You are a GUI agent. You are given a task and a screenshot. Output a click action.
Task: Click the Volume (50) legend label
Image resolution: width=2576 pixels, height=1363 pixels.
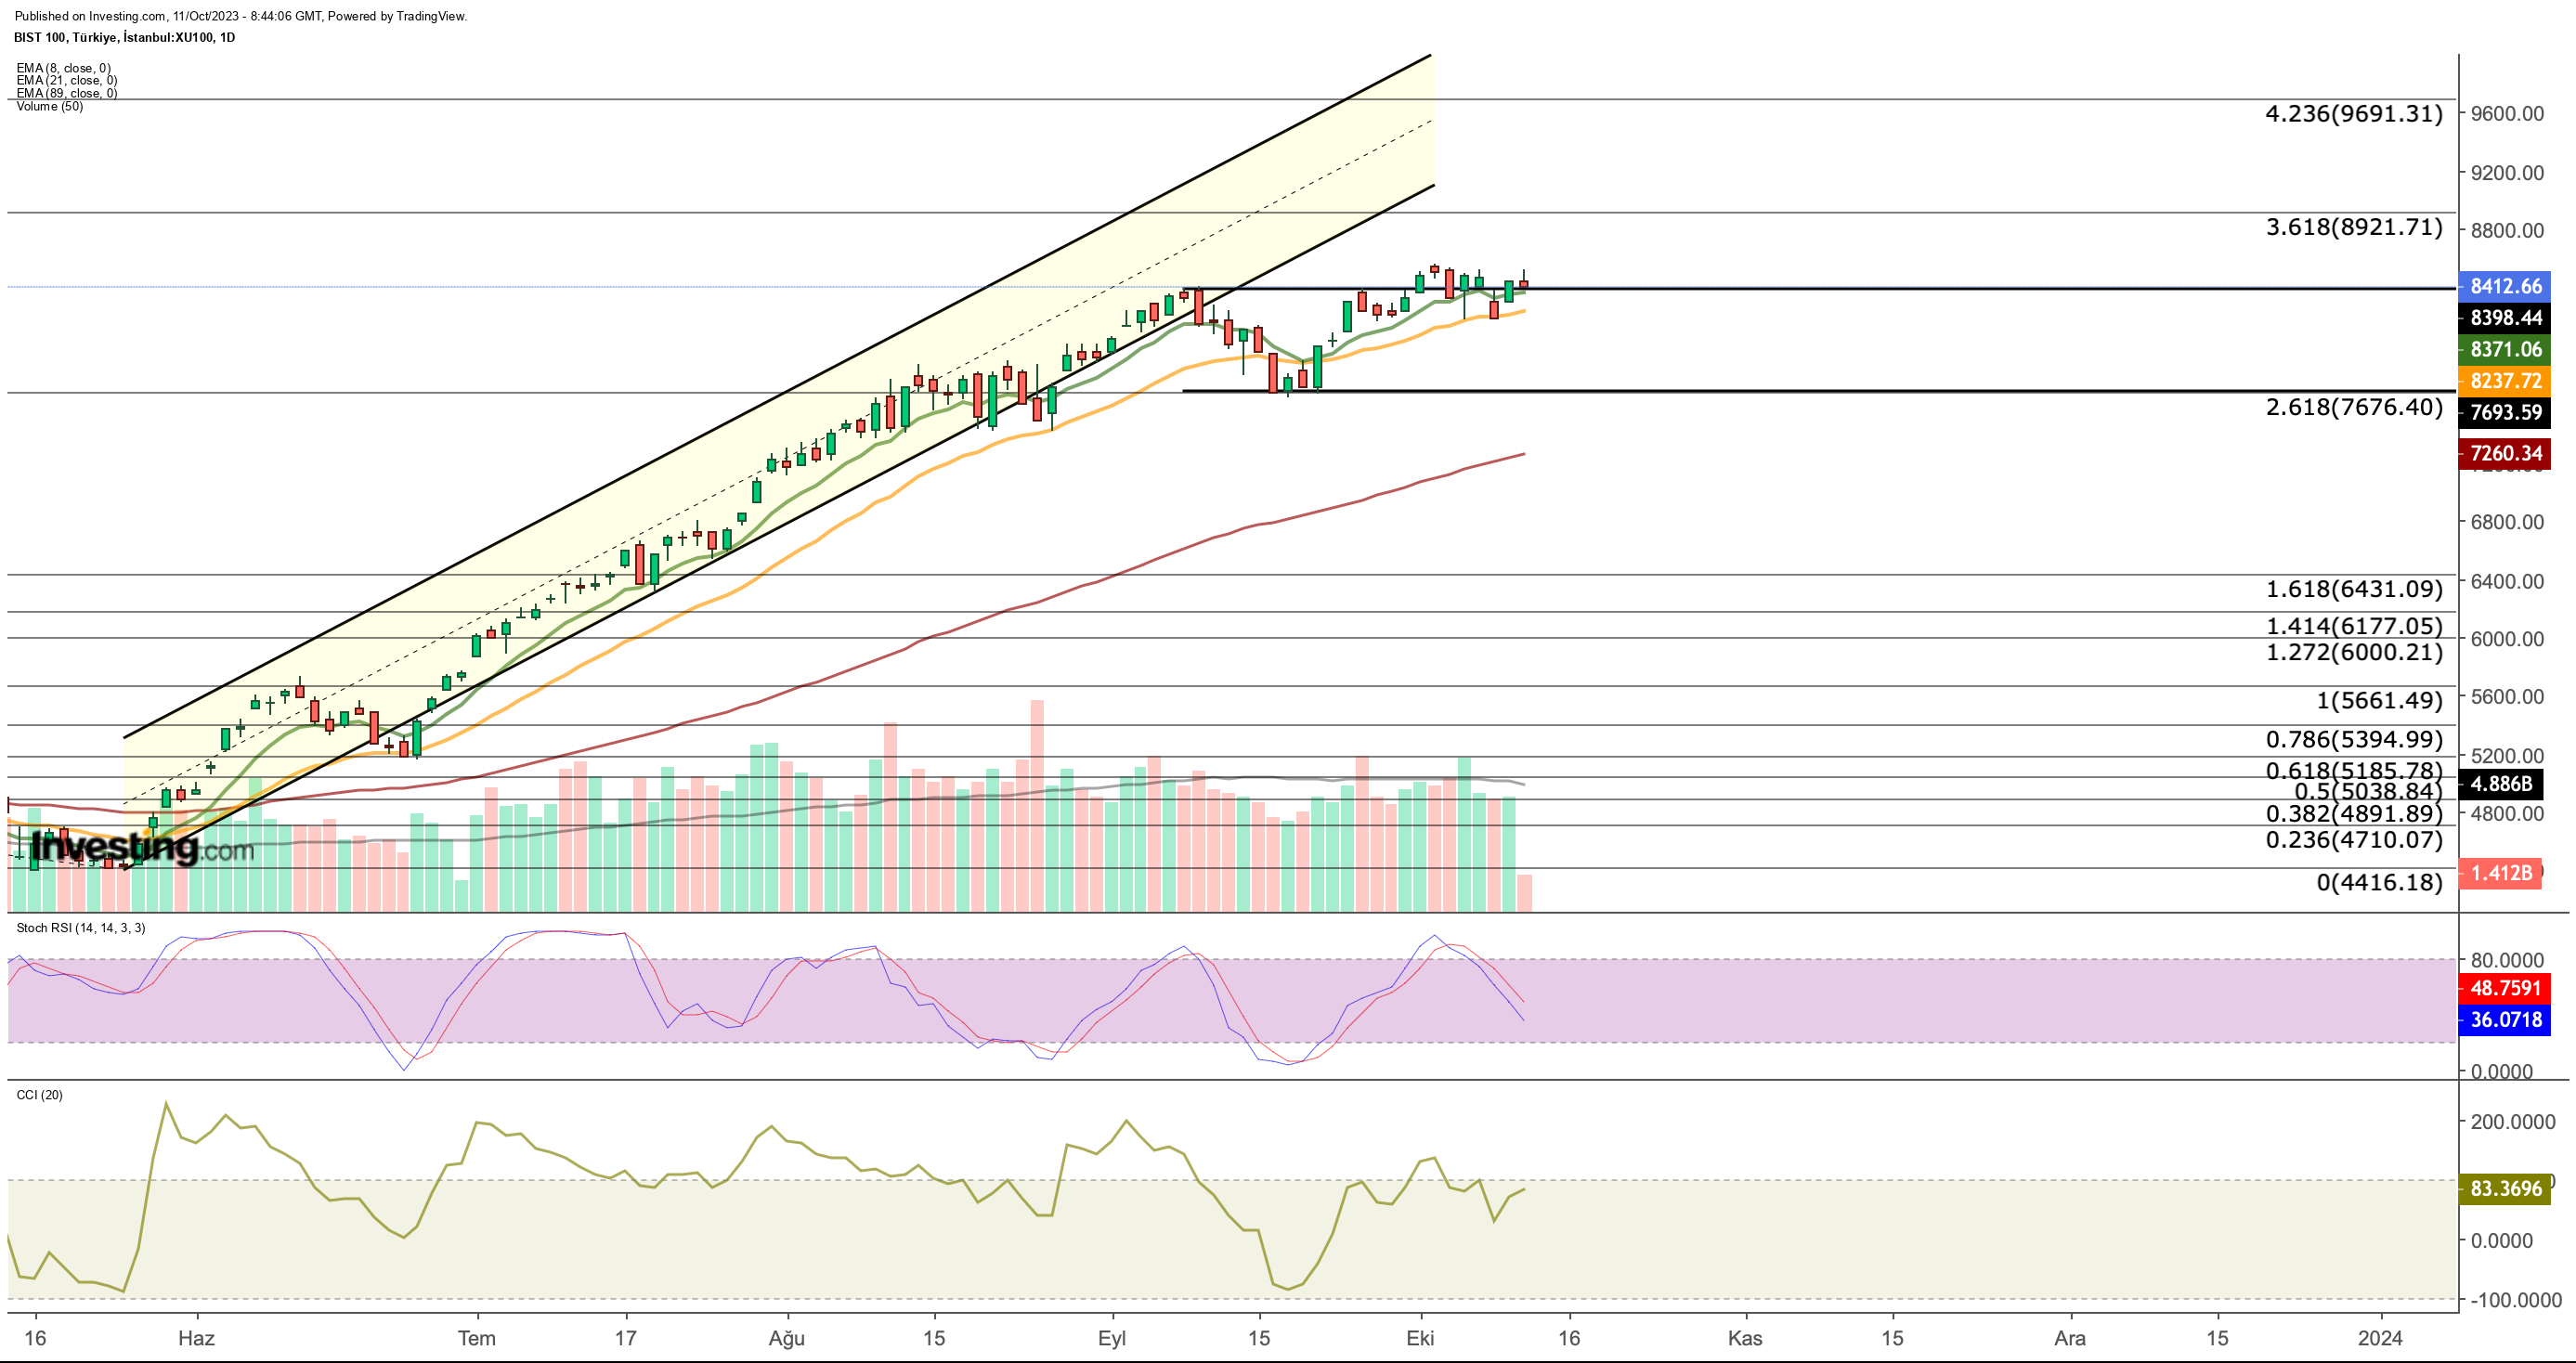tap(50, 106)
